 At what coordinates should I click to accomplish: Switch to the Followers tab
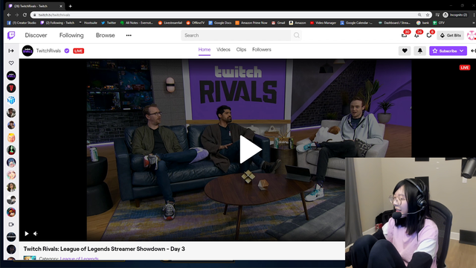click(x=262, y=50)
